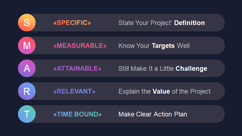Select the «RELEVANT» heading text
Viewport: 242px width, 136px height.
[74, 91]
